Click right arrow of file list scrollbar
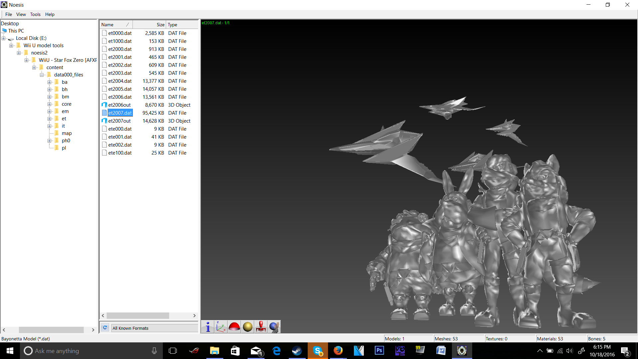The image size is (638, 359). (194, 315)
